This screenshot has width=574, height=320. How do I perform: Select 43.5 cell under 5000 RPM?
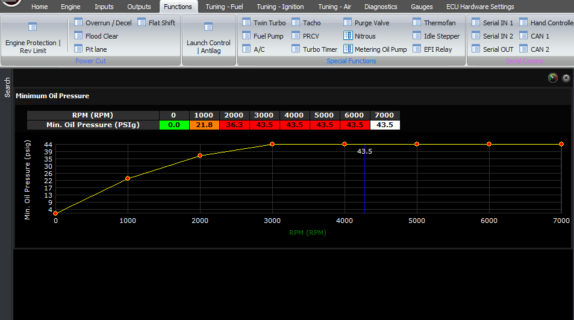(x=325, y=125)
